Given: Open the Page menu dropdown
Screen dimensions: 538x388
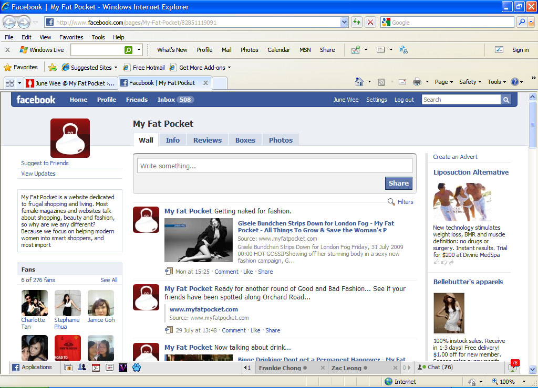Looking at the screenshot, I should point(444,82).
